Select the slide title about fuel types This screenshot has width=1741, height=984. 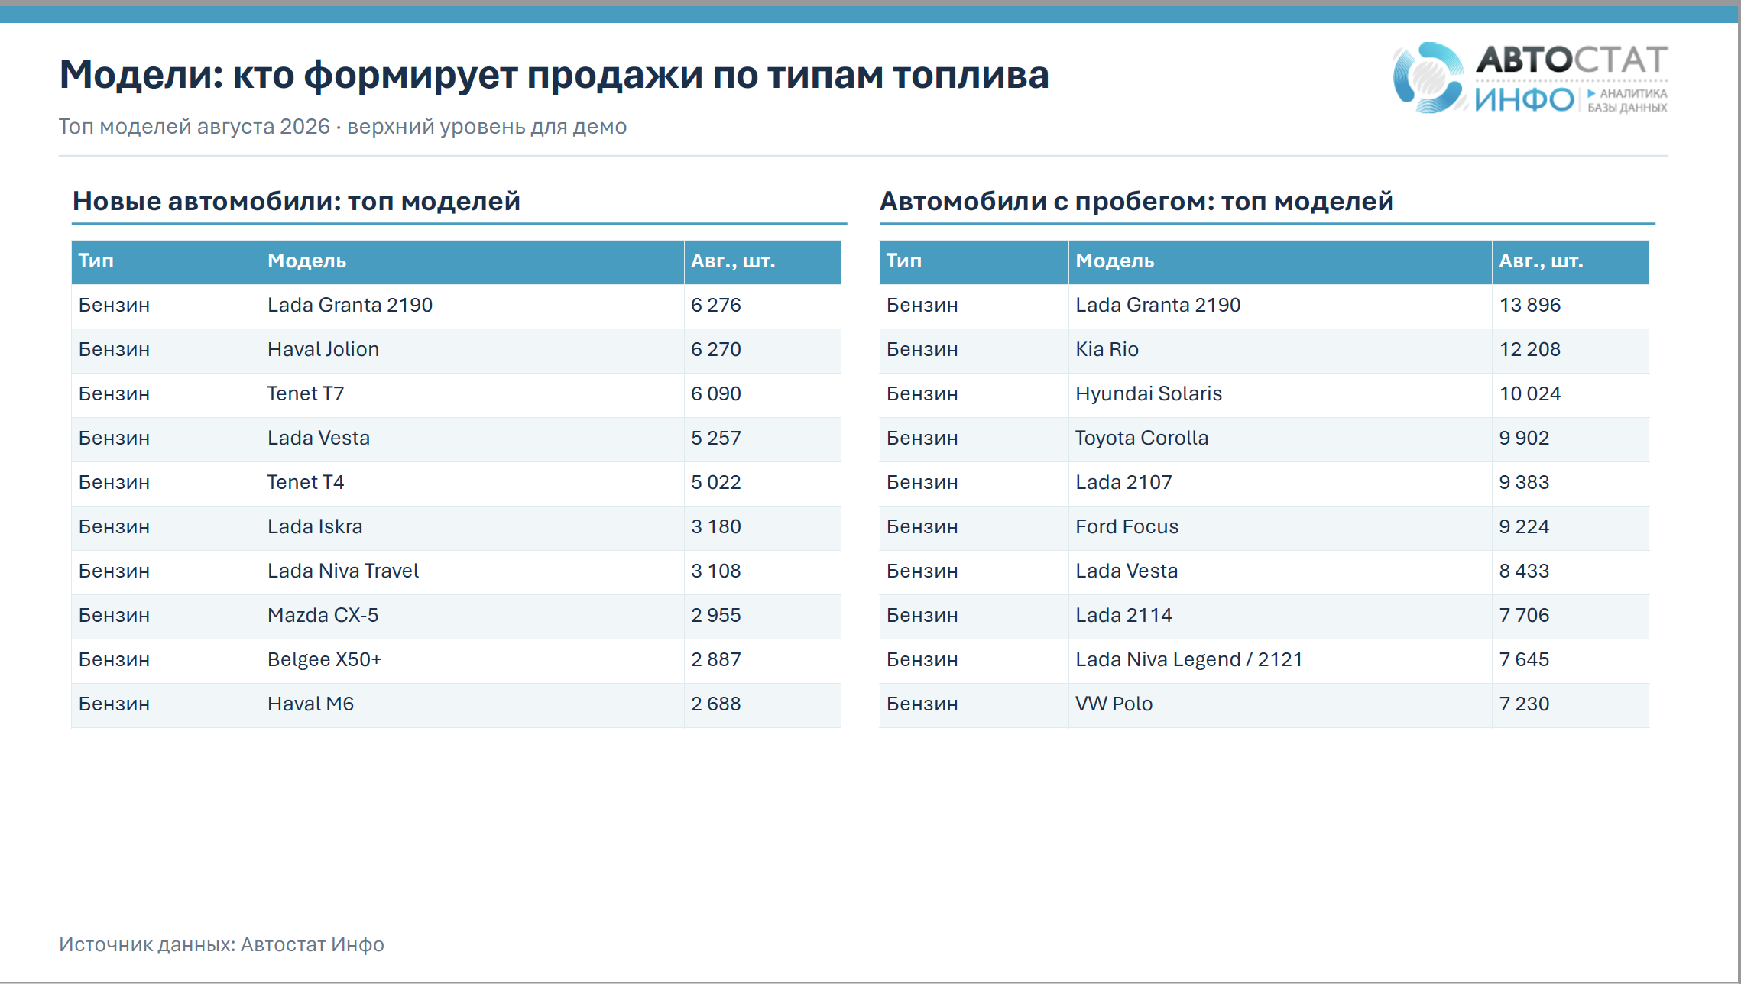tap(554, 75)
